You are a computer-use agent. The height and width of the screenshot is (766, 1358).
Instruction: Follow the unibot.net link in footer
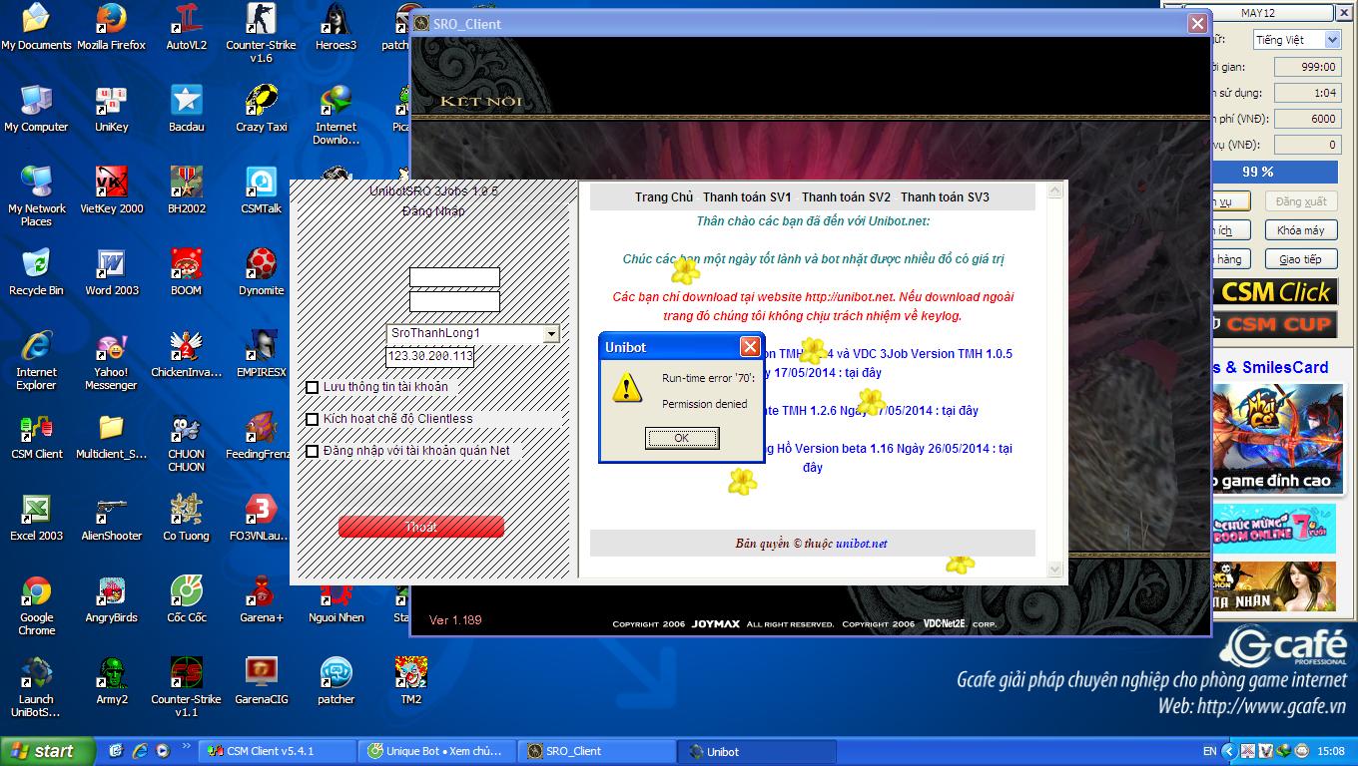862,544
